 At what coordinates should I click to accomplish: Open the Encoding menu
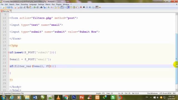pyautogui.click(x=24, y=4)
